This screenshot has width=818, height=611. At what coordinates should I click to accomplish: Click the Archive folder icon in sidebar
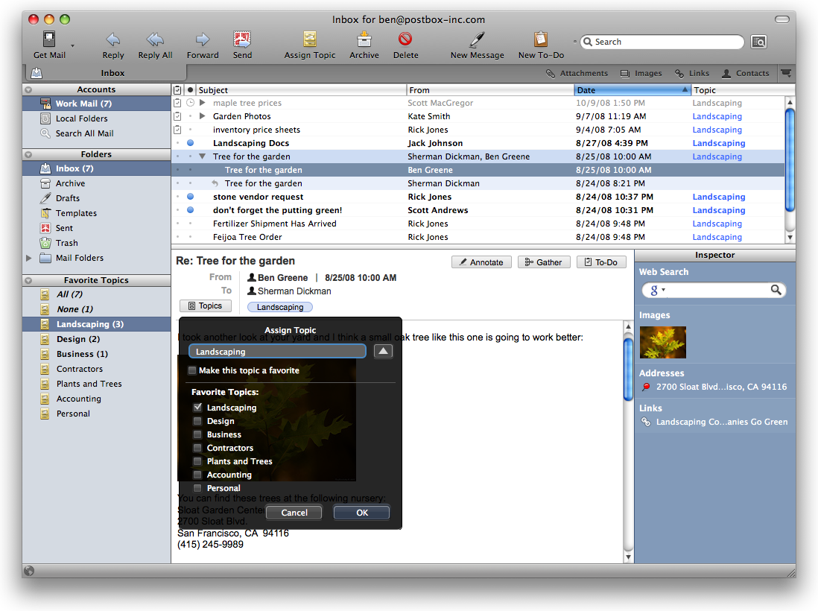(x=45, y=183)
